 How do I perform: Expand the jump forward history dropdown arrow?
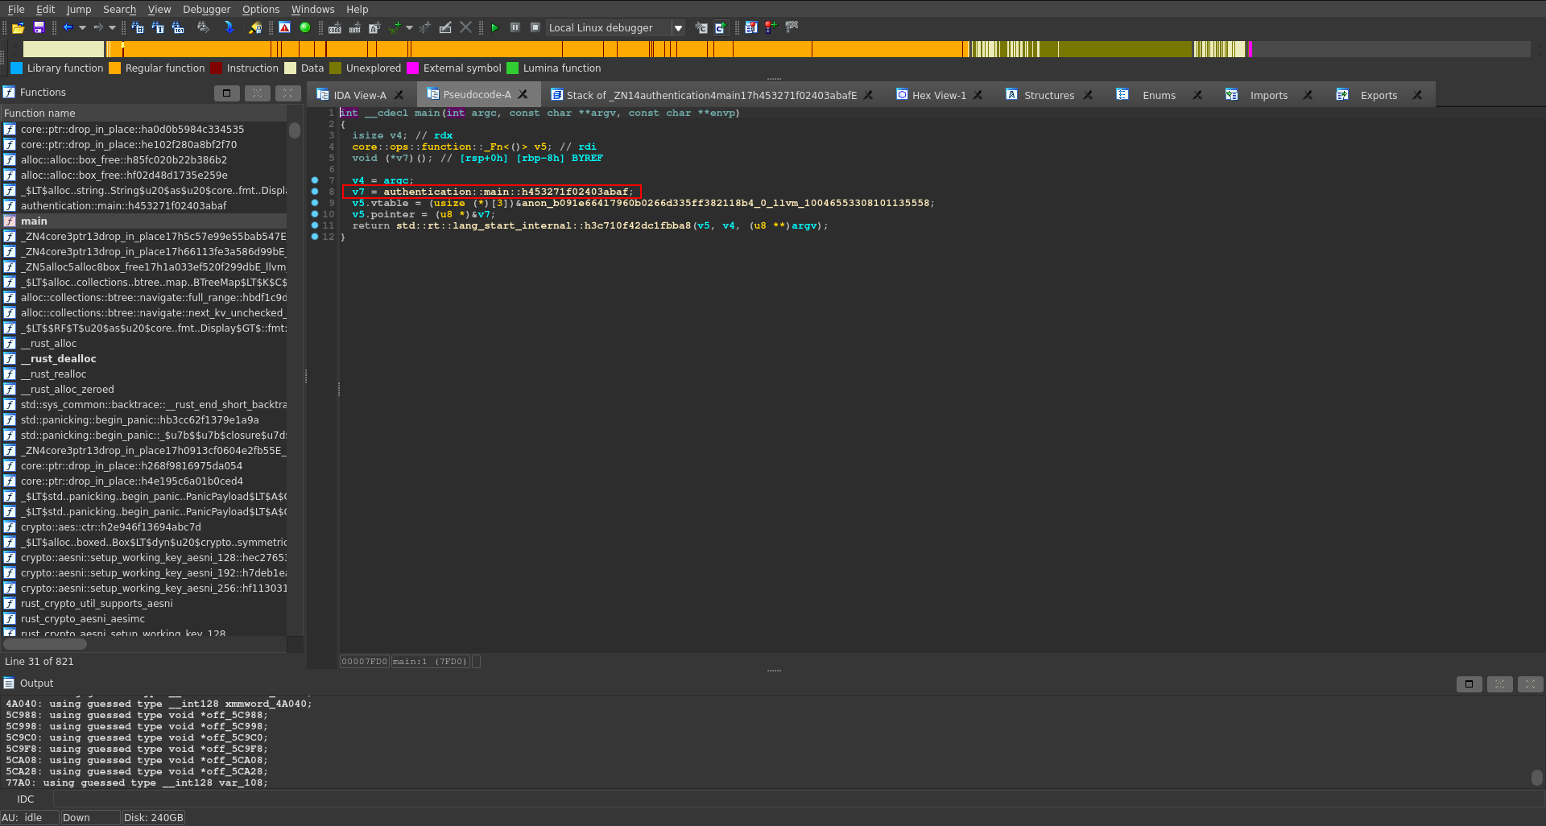(112, 28)
